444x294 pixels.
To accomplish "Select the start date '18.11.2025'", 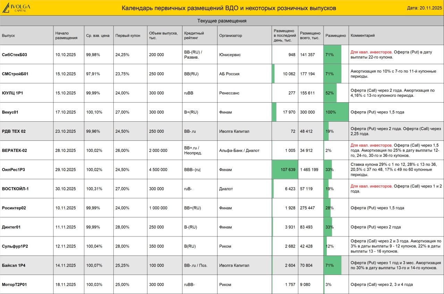I will tap(66, 285).
